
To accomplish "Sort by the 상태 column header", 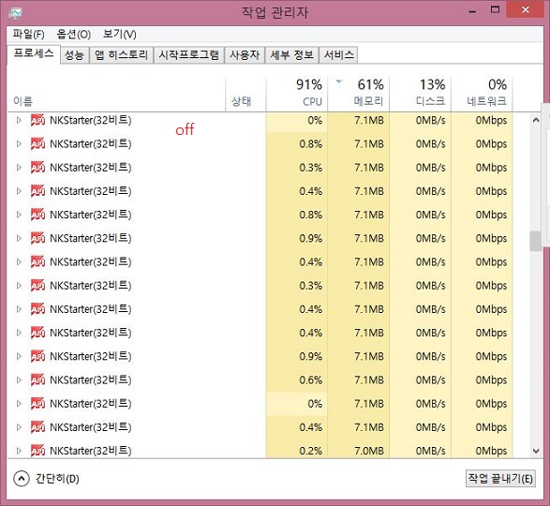I will click(245, 95).
